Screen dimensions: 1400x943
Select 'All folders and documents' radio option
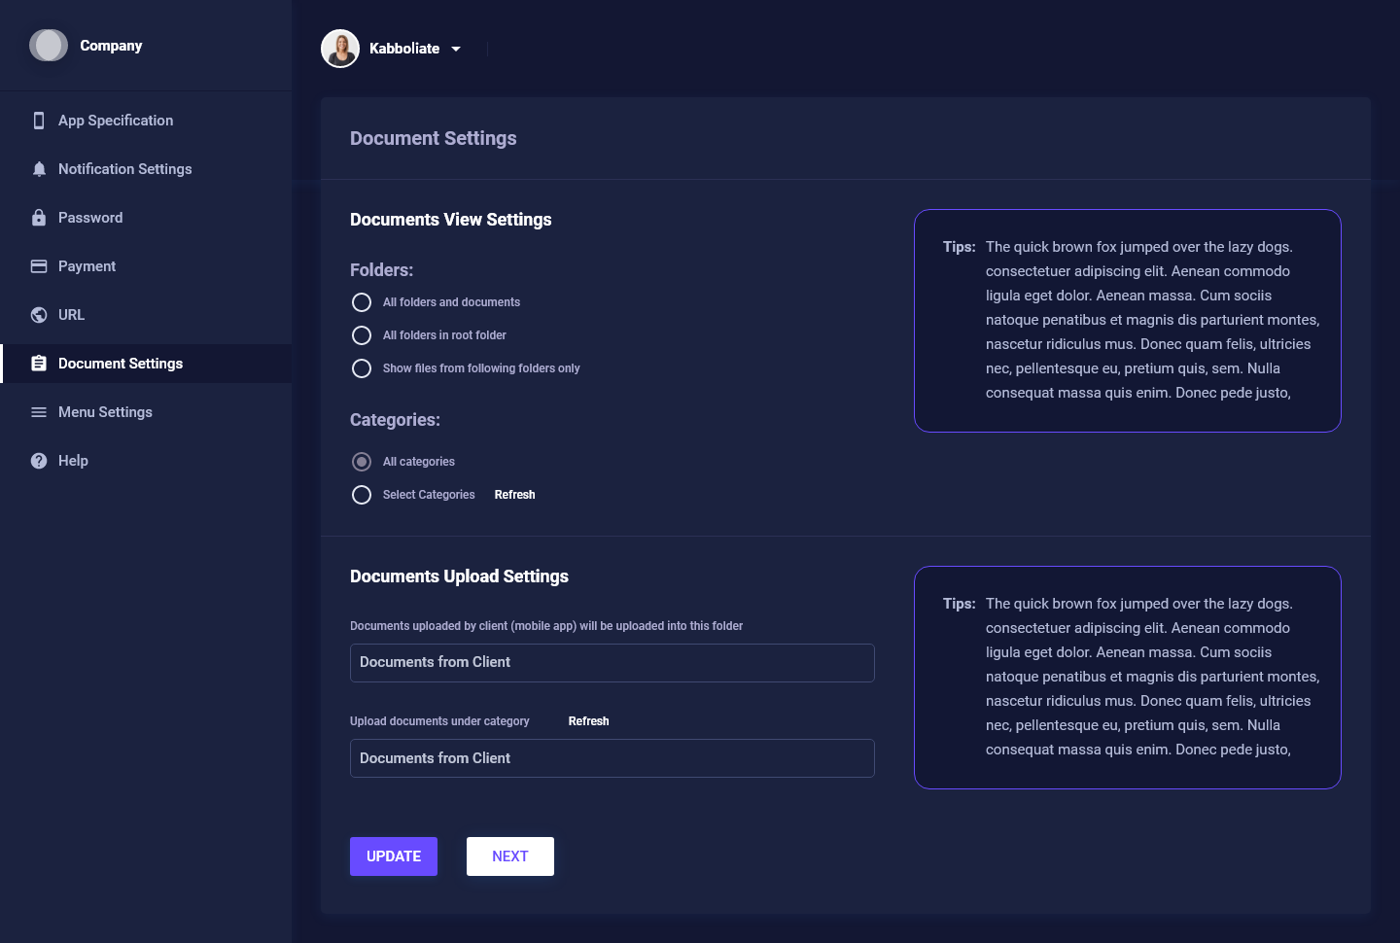[x=362, y=302]
